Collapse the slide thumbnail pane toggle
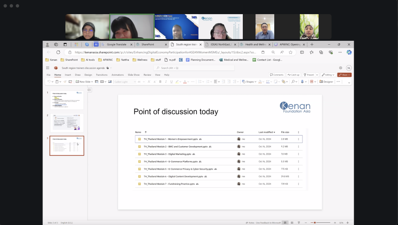 (x=89, y=90)
